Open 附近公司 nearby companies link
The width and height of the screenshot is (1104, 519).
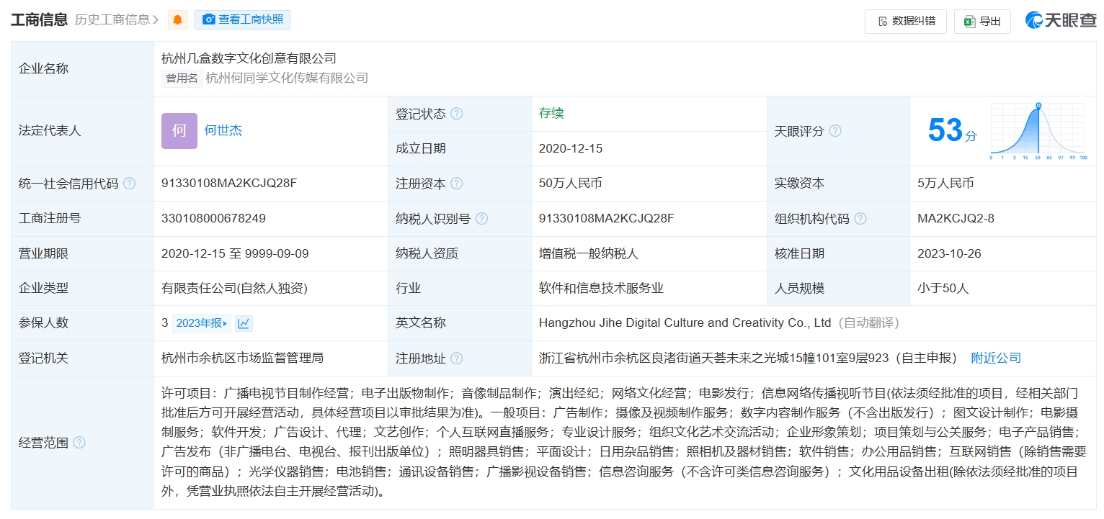[996, 358]
